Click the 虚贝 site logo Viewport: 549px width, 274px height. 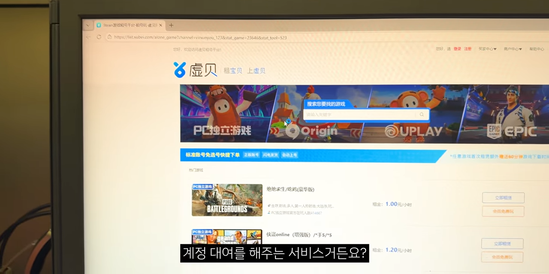(x=195, y=69)
